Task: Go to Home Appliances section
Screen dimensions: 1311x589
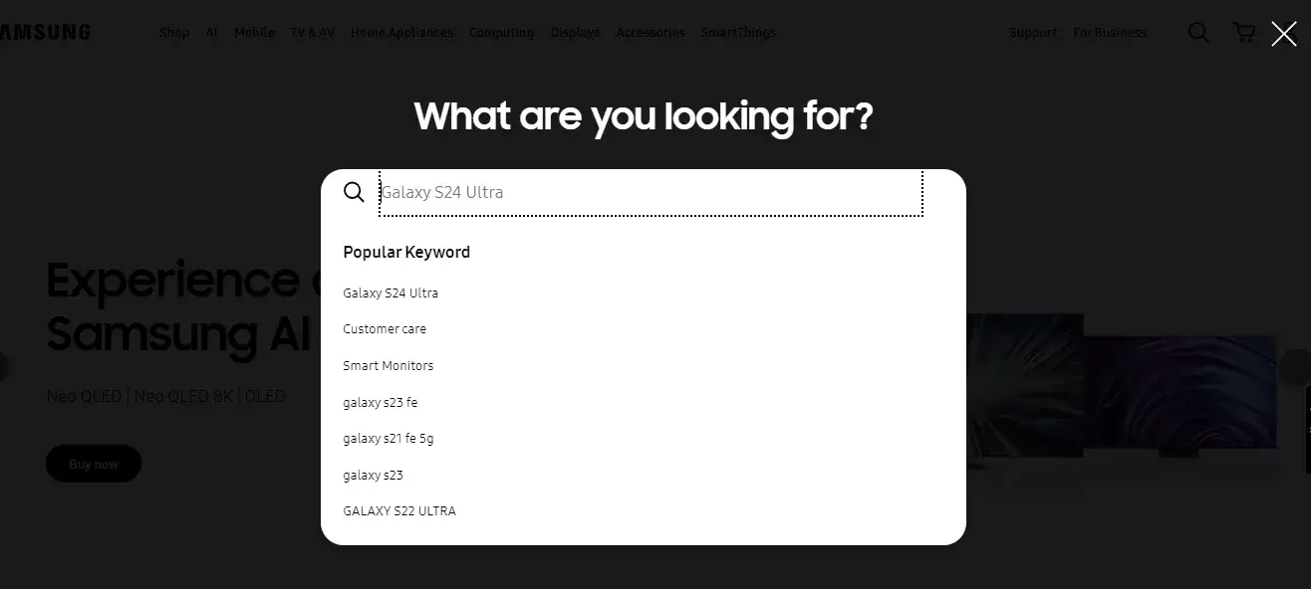Action: tap(401, 32)
